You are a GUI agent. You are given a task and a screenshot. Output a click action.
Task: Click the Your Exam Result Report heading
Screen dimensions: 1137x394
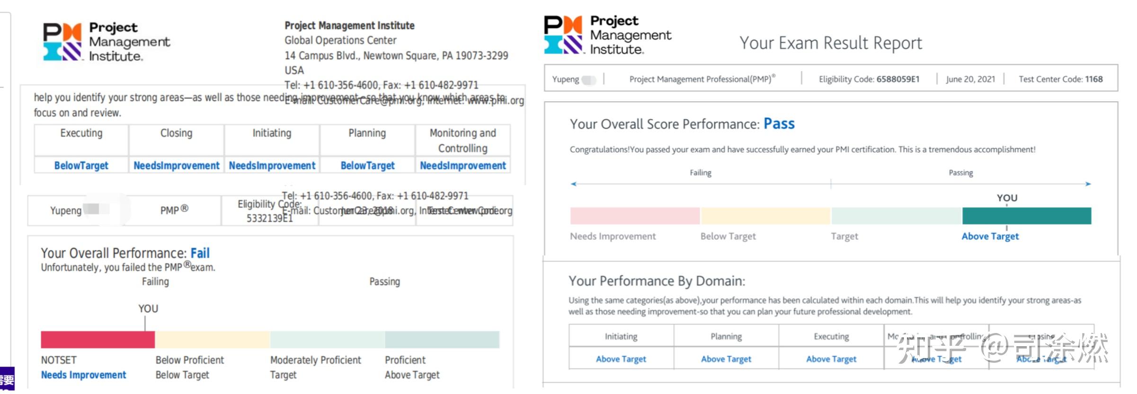click(x=830, y=43)
